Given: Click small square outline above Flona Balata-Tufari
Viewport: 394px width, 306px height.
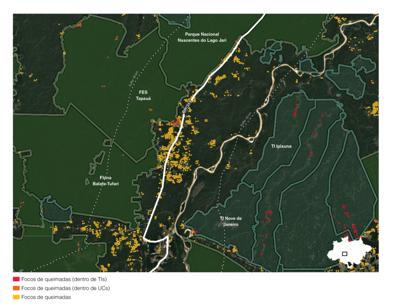Looking at the screenshot, I should (x=108, y=143).
